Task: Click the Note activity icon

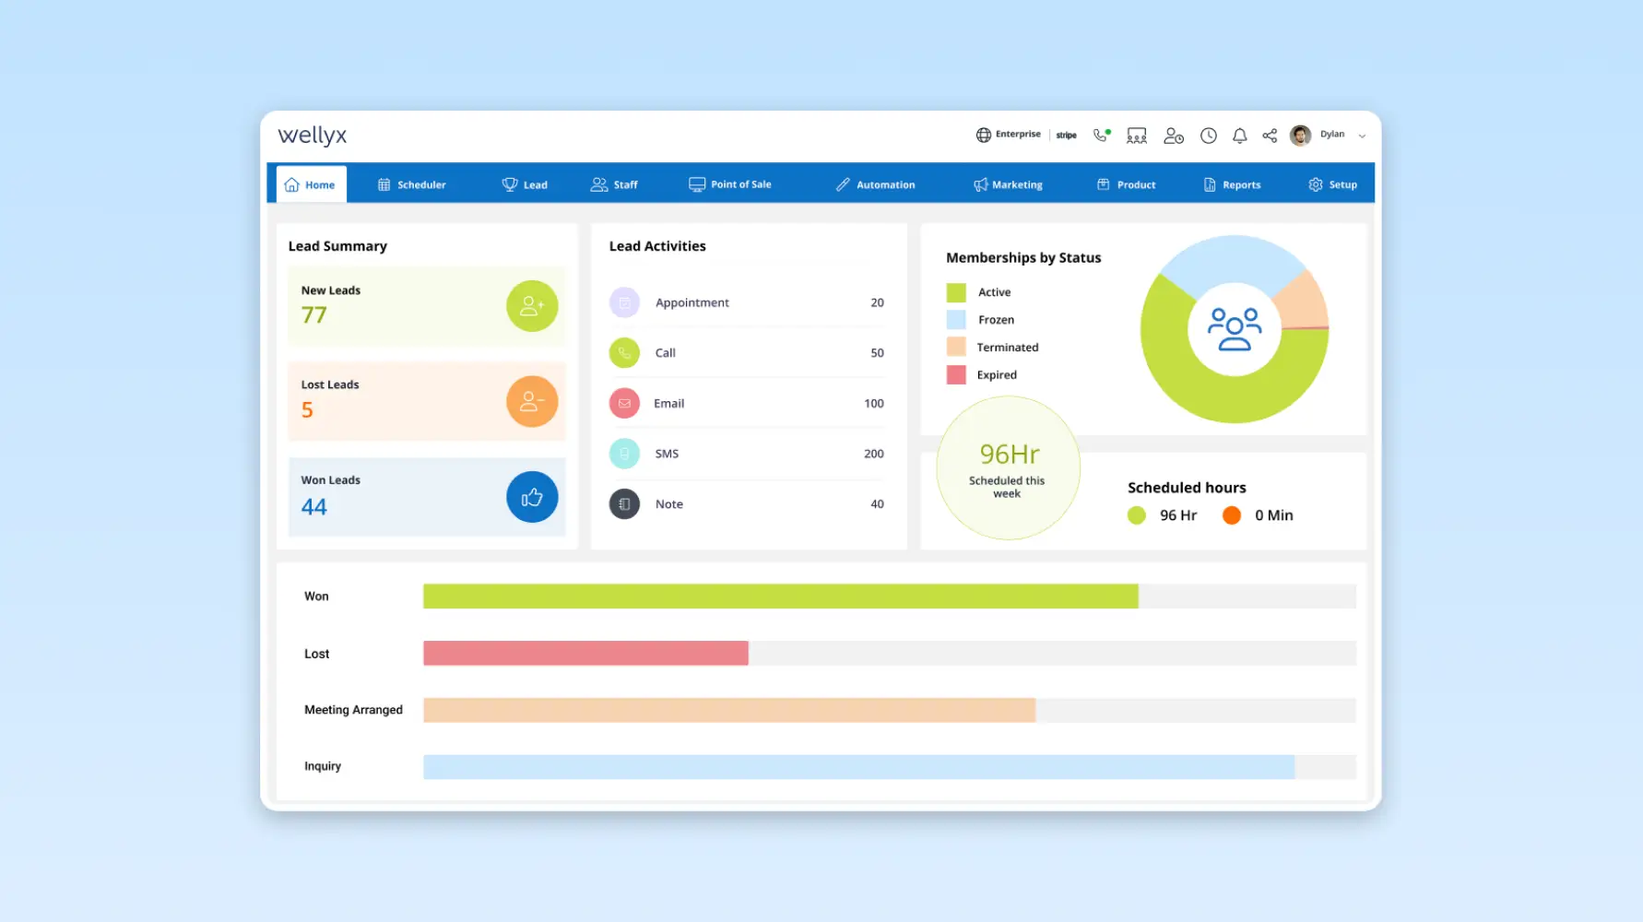Action: coord(624,504)
